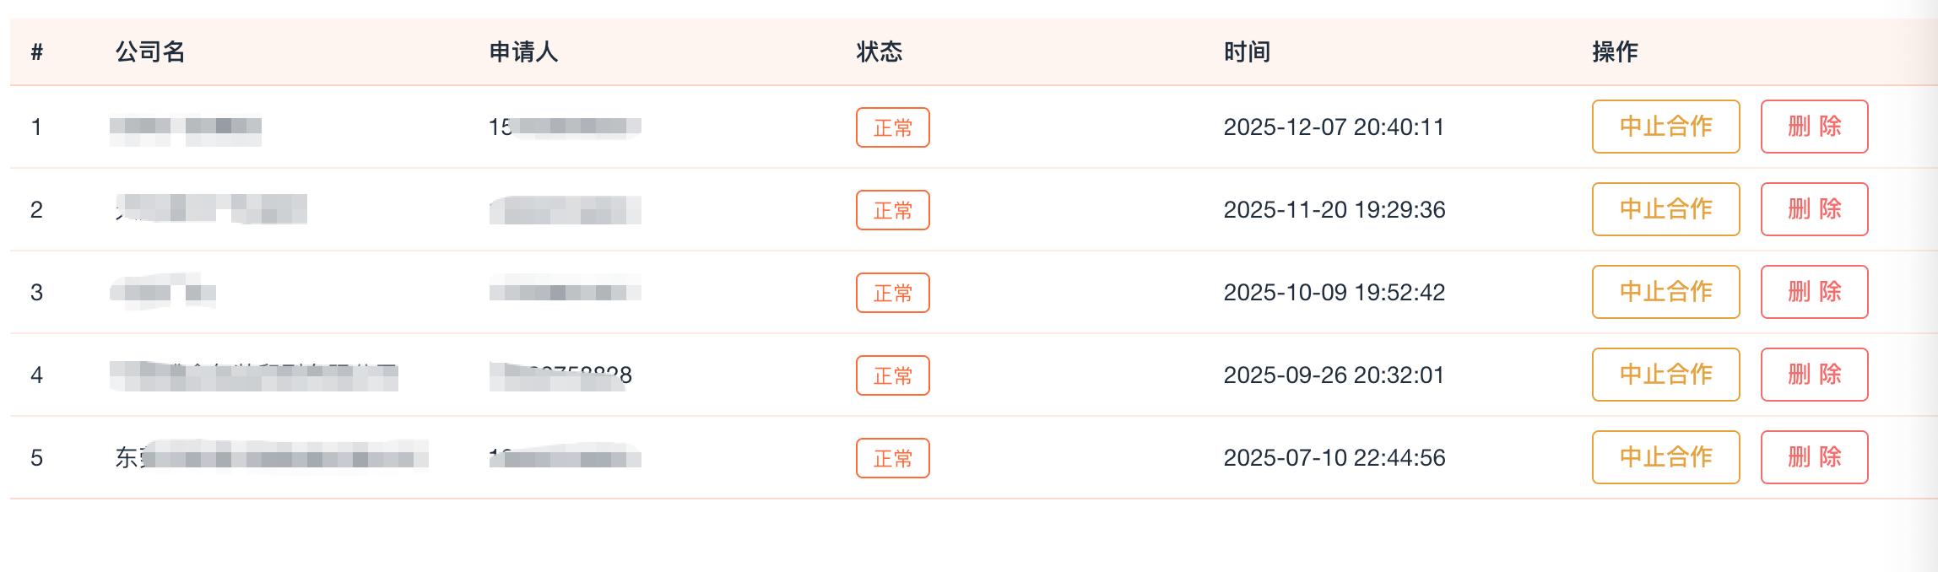
Task: Click 中止合作 for the 2025-09-26 entry
Action: click(1665, 375)
